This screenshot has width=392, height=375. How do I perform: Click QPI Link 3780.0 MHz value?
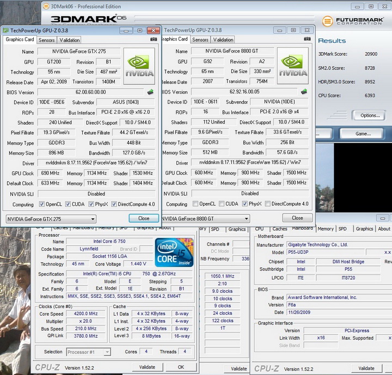pyautogui.click(x=86, y=336)
